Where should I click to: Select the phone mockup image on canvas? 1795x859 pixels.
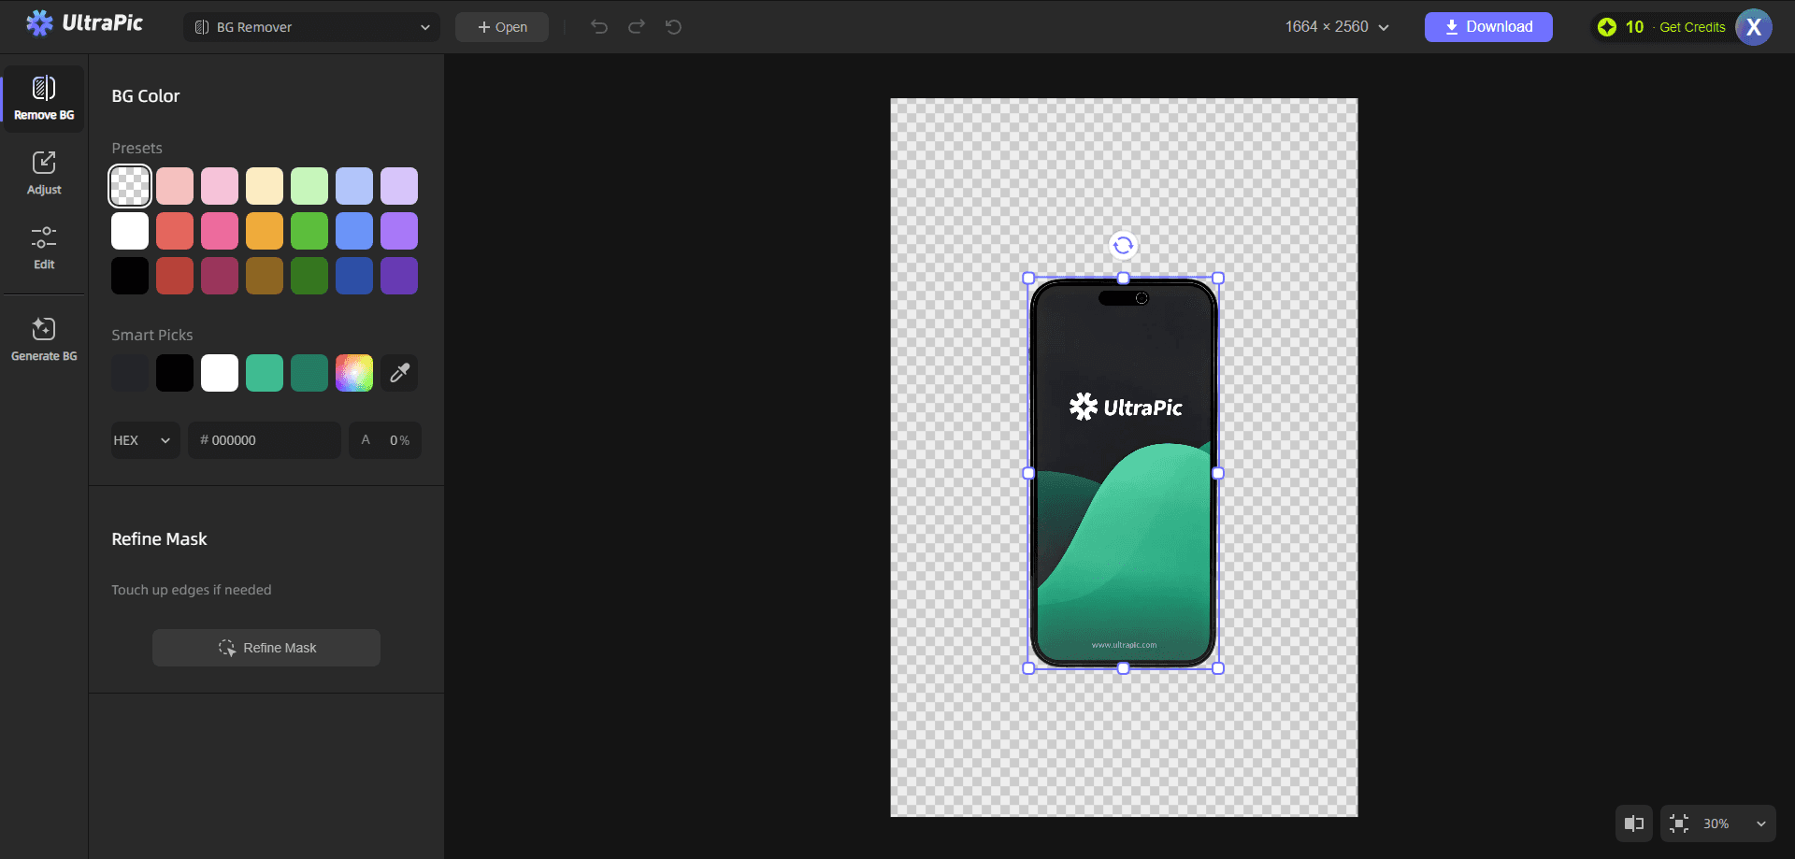click(1123, 473)
